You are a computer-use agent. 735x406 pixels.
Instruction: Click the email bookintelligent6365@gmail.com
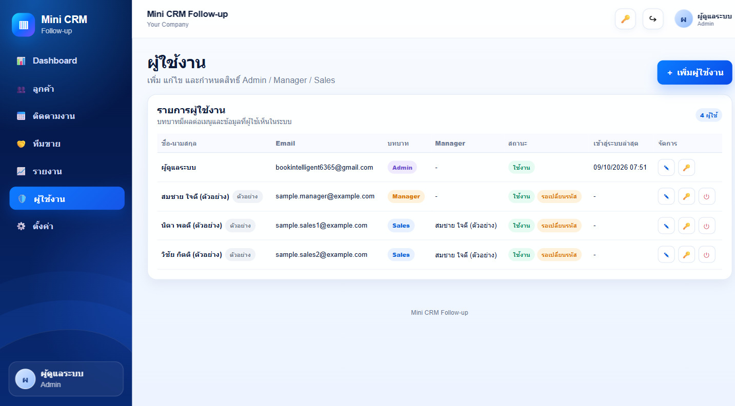[x=324, y=167]
